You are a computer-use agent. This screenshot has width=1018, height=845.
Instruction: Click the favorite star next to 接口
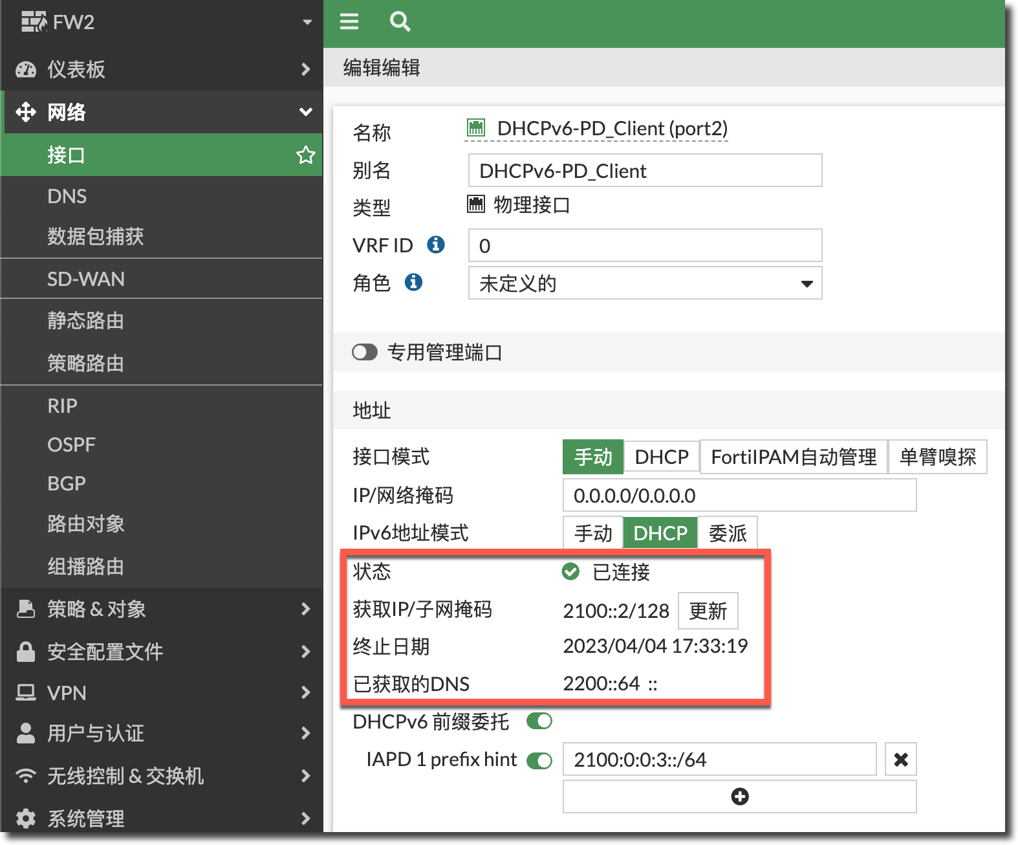tap(305, 155)
